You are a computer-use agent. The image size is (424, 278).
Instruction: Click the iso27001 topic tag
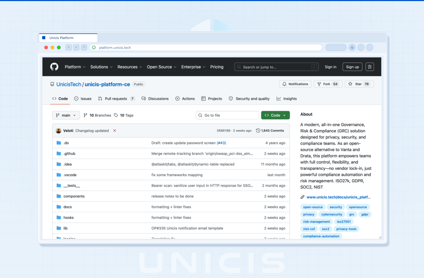click(x=344, y=222)
